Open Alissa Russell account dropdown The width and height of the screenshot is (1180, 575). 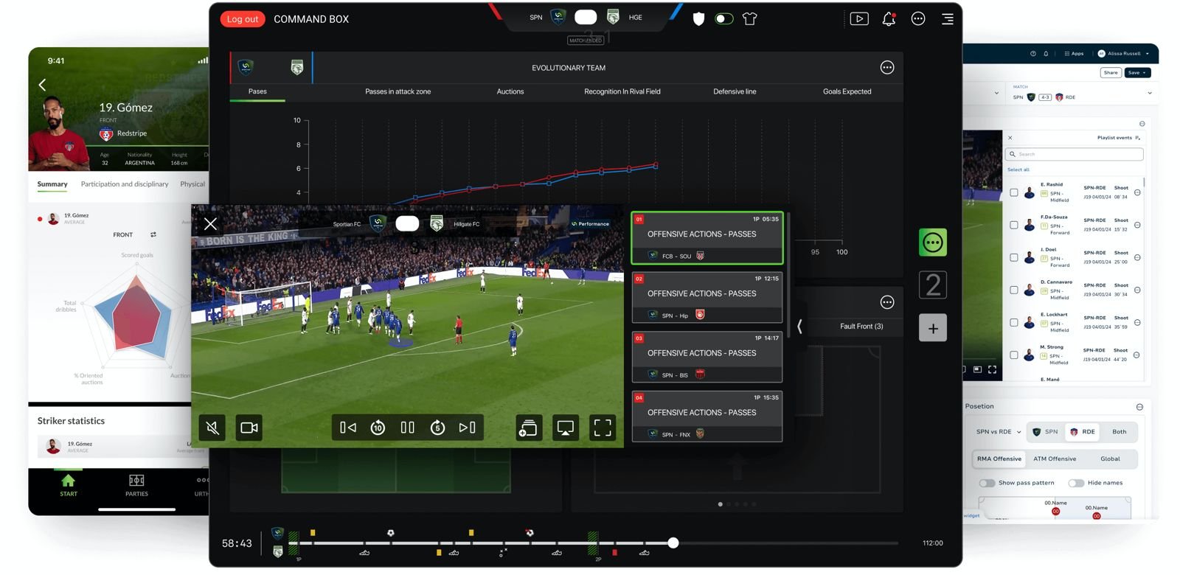[x=1124, y=54]
